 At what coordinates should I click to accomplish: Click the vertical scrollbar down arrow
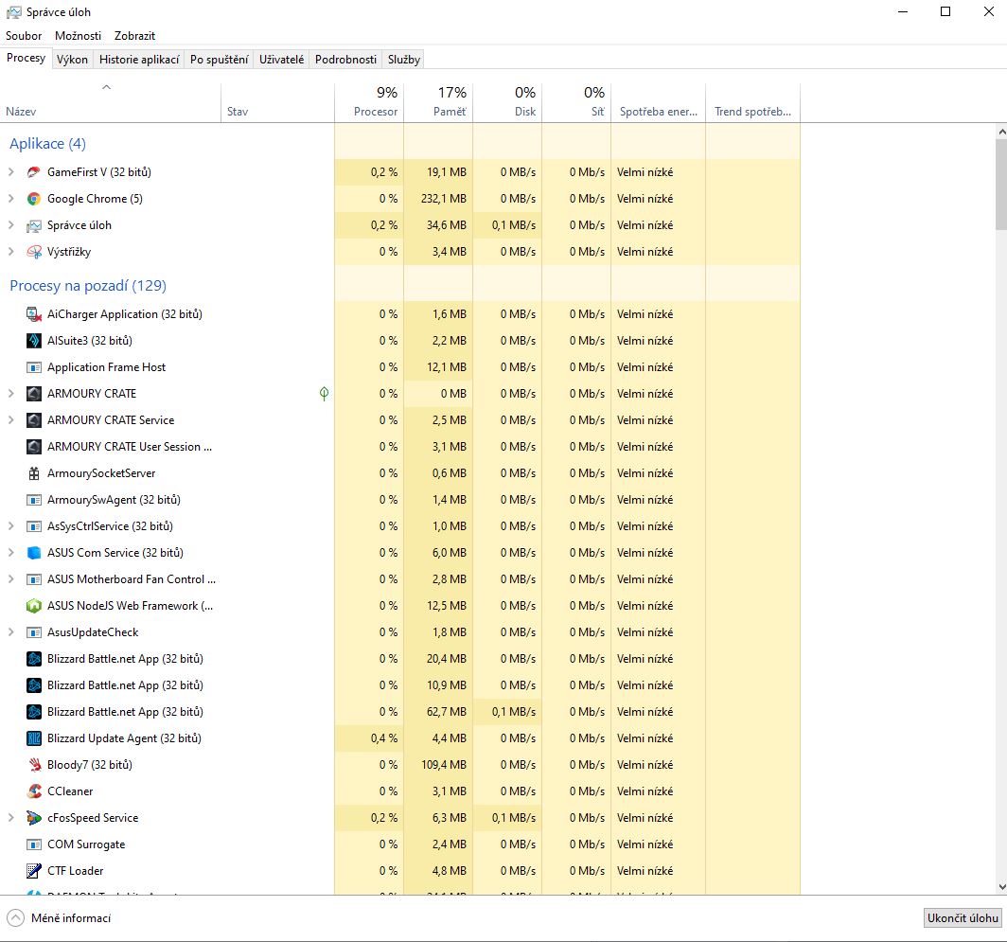click(1001, 887)
